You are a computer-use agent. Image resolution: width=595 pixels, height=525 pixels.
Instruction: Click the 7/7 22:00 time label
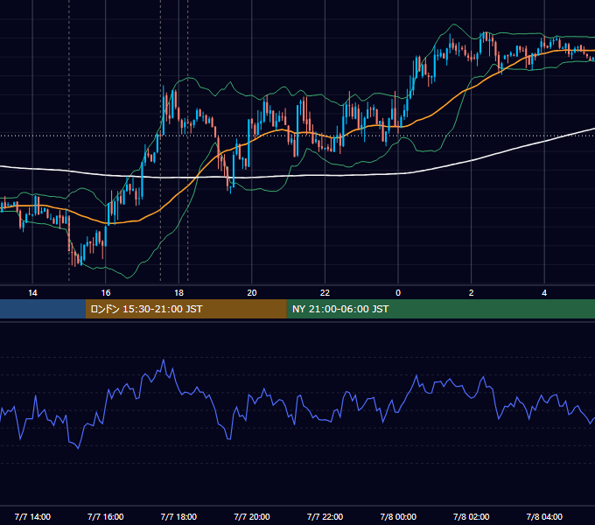tap(325, 516)
